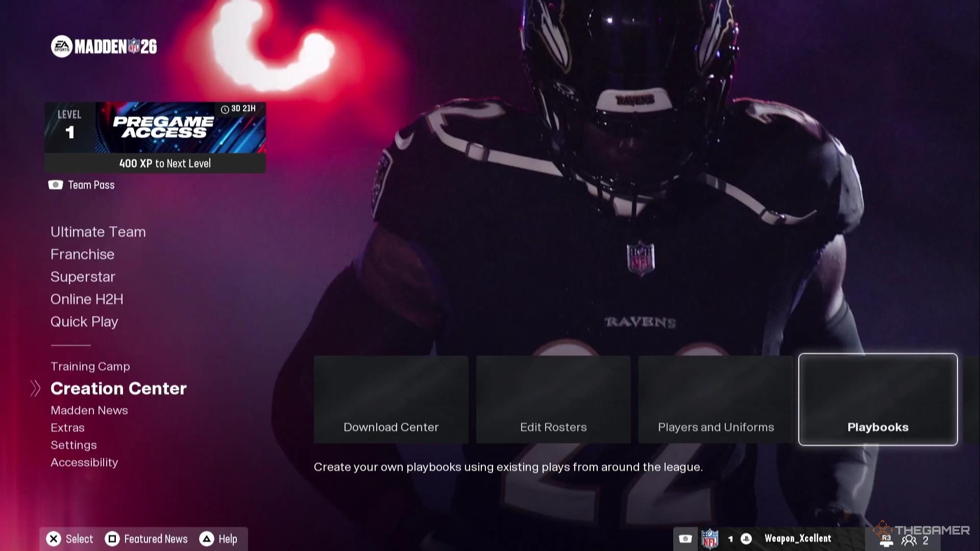
Task: Click the touchpad icon in profile bar
Action: click(685, 539)
